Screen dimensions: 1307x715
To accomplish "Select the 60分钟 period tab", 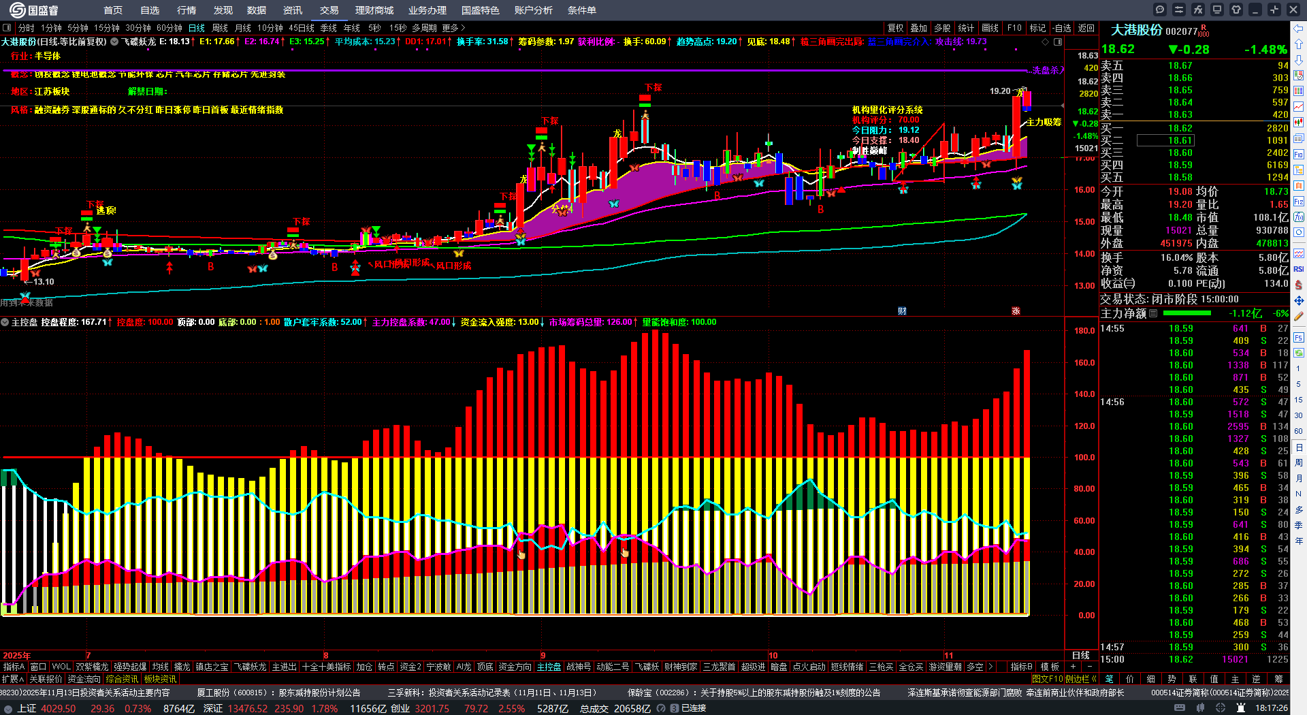I will click(x=170, y=28).
